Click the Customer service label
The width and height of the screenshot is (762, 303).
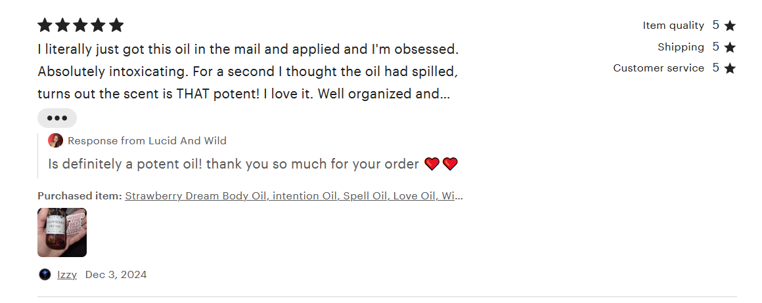658,68
